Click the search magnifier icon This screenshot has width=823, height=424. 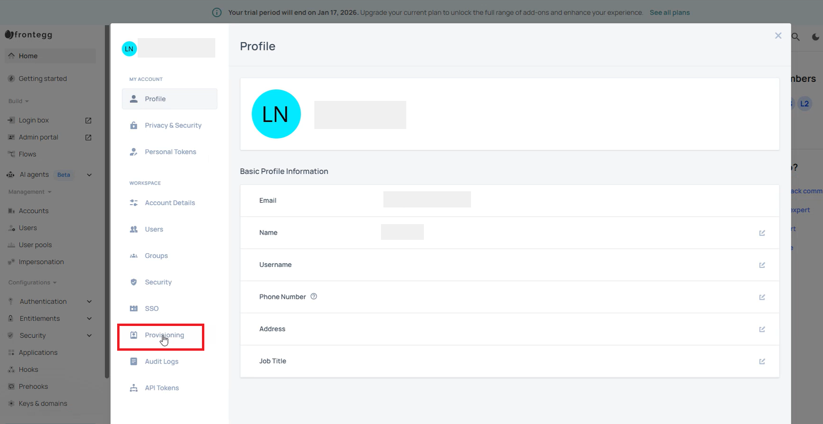796,37
